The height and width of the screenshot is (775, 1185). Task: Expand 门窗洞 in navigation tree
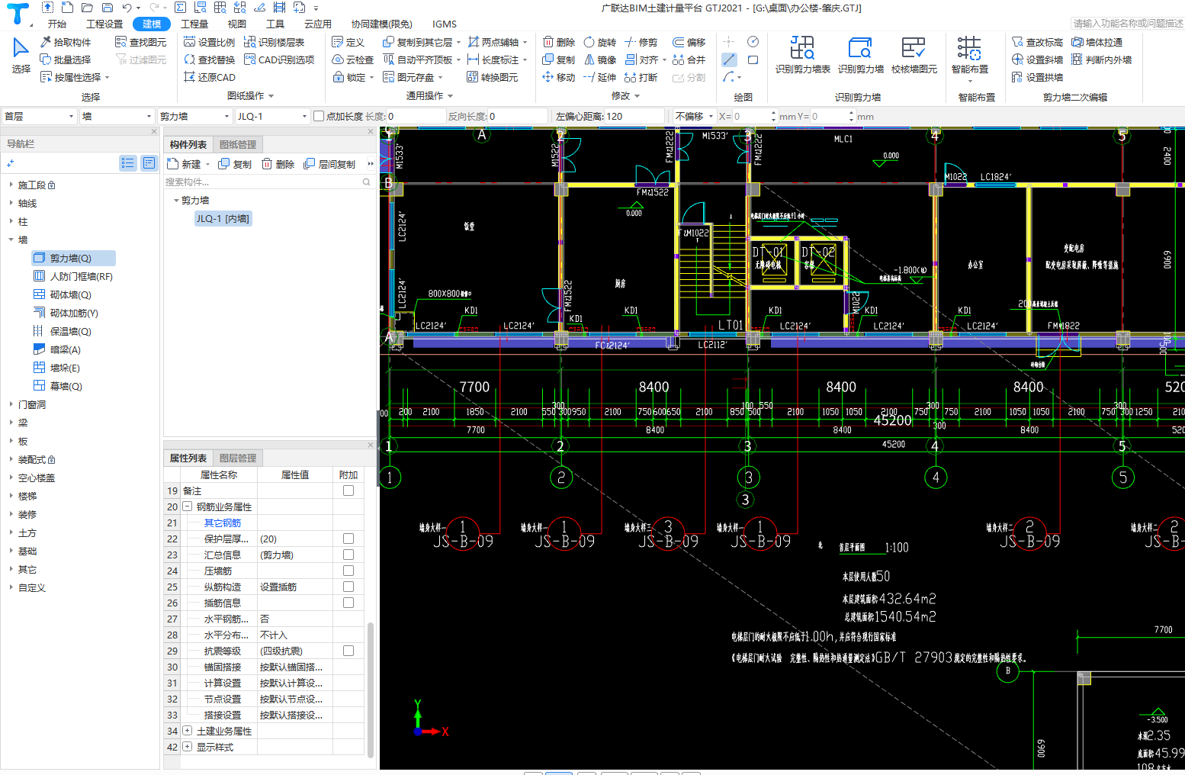(x=11, y=404)
